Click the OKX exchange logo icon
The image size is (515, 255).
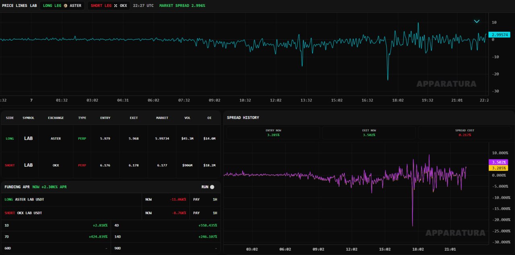116,6
